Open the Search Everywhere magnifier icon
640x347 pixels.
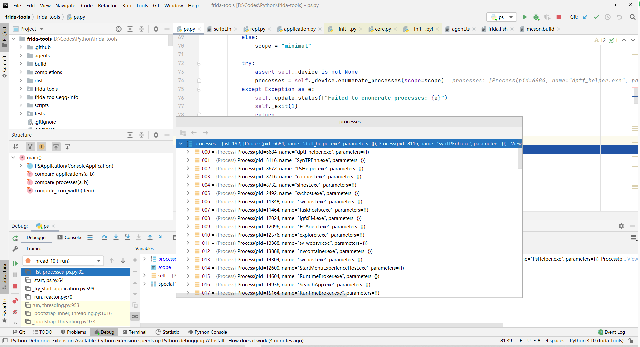click(x=632, y=17)
